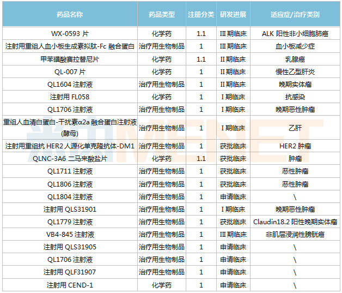Click the QLNC-3A6 二马来酸盐片 cell
The height and width of the screenshot is (293, 342).
click(70, 158)
